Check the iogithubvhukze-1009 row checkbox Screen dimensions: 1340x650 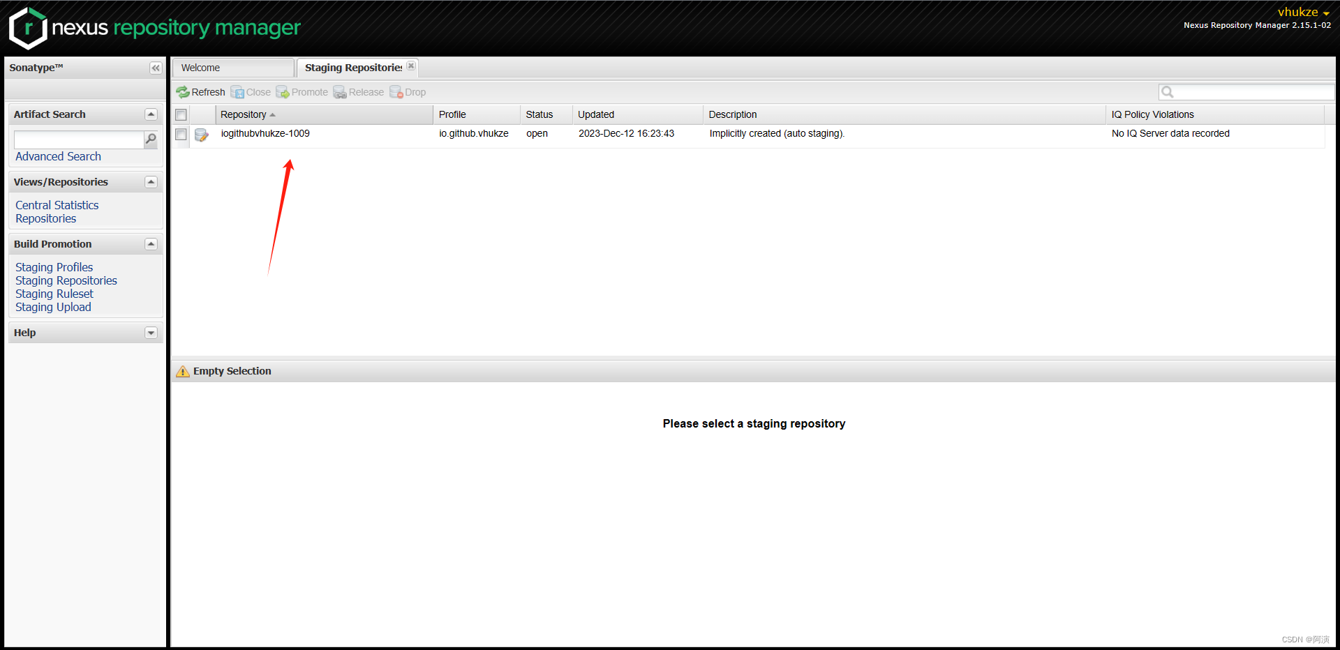click(x=181, y=134)
